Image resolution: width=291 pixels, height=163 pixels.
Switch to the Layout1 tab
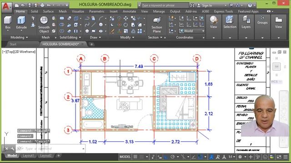28,156
